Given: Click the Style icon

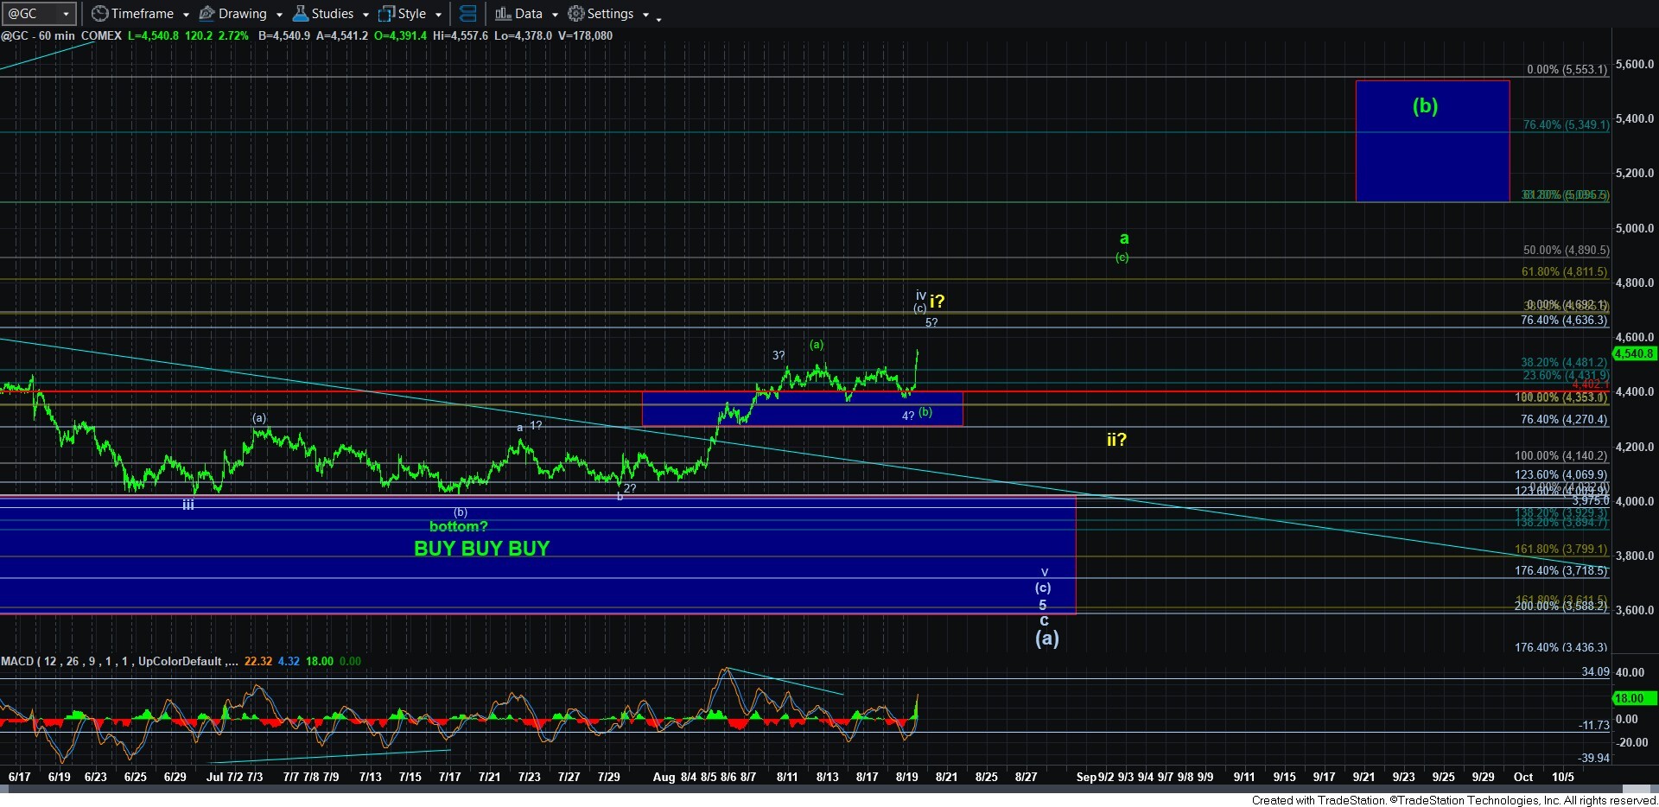Looking at the screenshot, I should 386,13.
